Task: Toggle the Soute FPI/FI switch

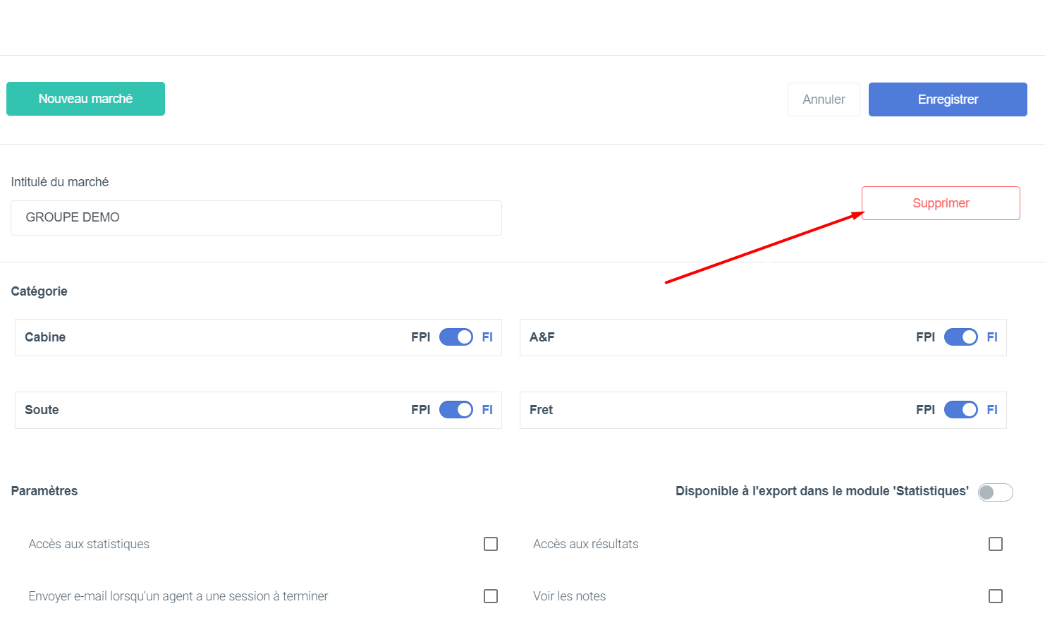Action: (x=456, y=410)
